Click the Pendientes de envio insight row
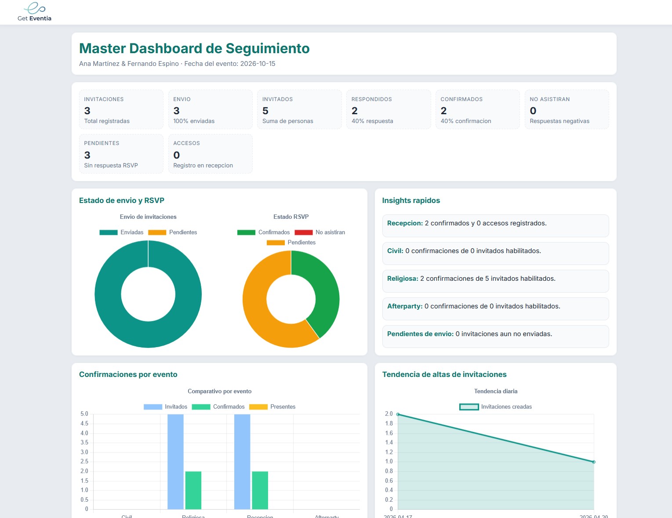Viewport: 672px width, 518px height. point(496,337)
